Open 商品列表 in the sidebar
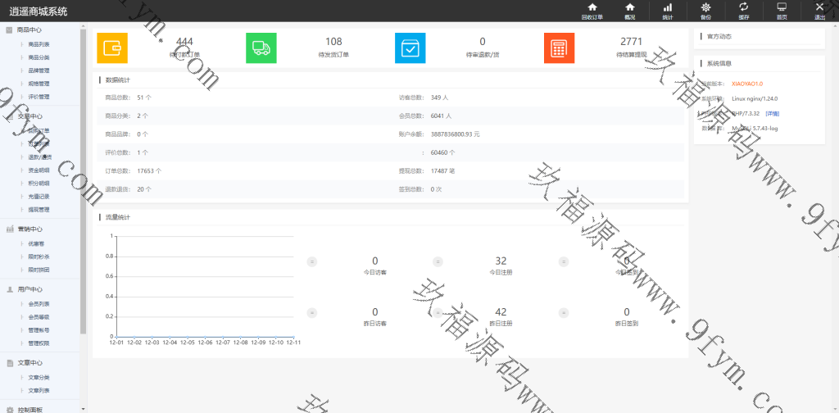 coord(39,44)
